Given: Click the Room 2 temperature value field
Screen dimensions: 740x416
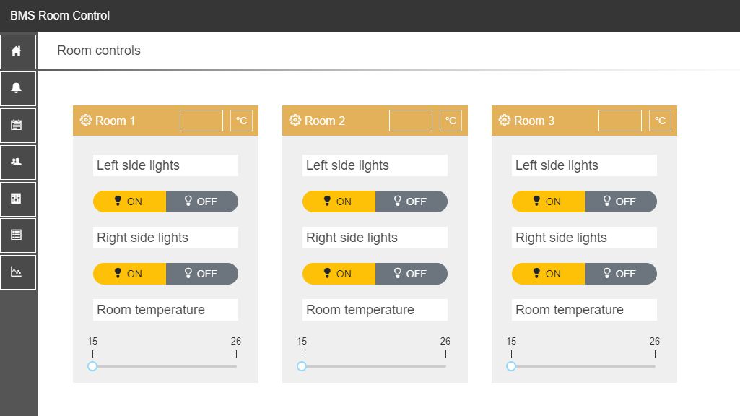Looking at the screenshot, I should 411,121.
